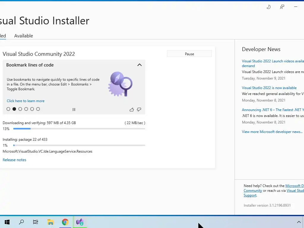Image resolution: width=304 pixels, height=228 pixels.
Task: Open Google Chrome from the taskbar
Action: (65, 222)
